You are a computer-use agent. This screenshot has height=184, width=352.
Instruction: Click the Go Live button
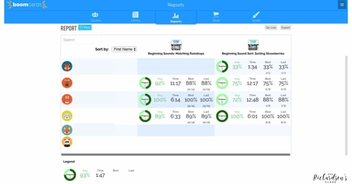click(271, 27)
